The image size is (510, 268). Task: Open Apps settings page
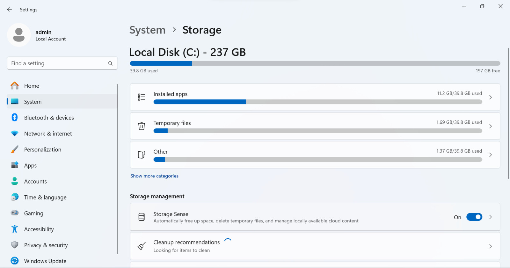tap(62, 165)
